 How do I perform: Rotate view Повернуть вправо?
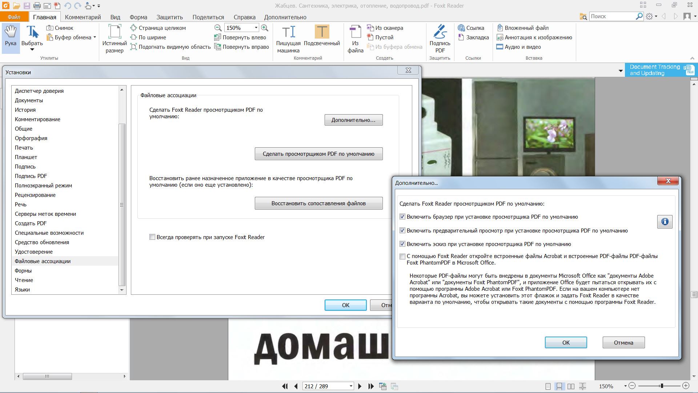coord(242,47)
